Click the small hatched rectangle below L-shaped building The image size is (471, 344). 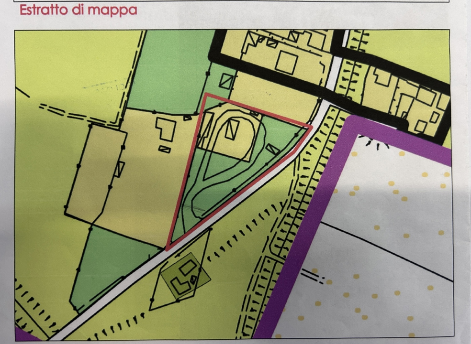click(x=164, y=150)
